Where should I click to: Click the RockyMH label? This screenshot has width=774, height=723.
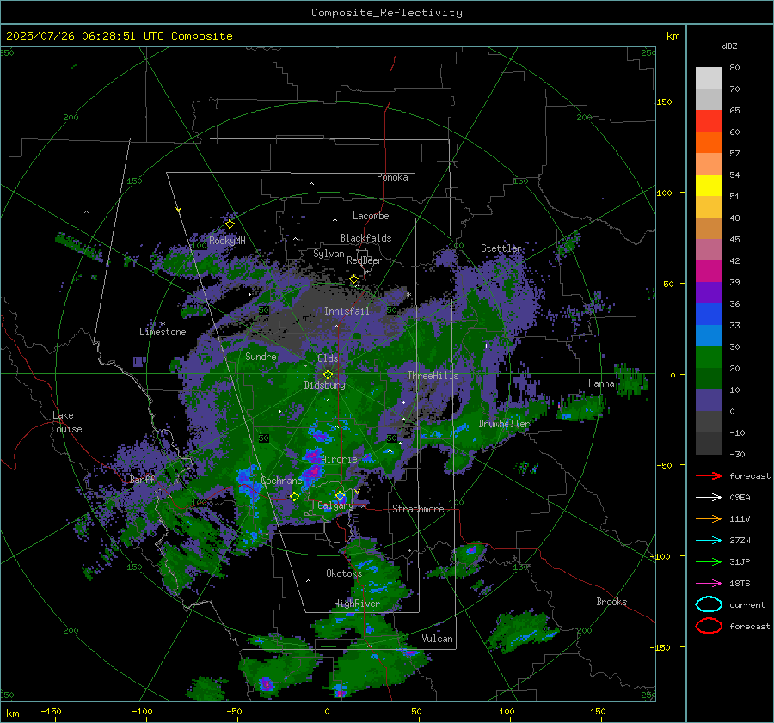point(227,241)
